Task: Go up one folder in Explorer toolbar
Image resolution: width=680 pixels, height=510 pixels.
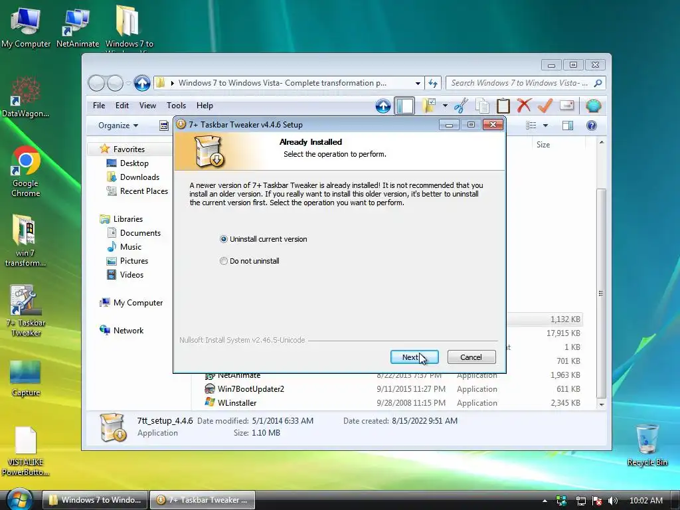Action: point(382,106)
